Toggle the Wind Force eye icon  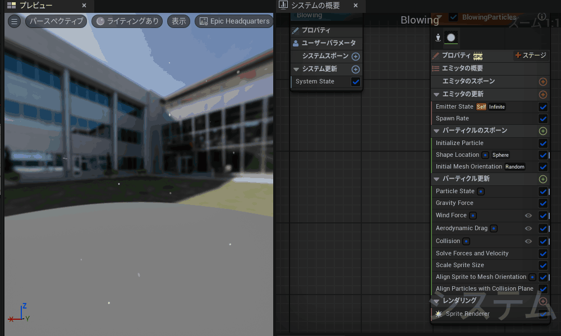coord(528,216)
